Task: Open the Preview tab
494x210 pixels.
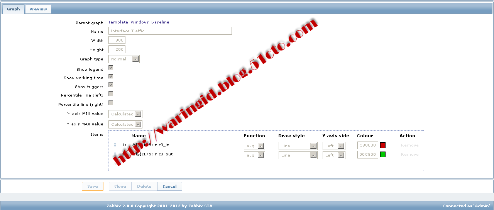Action: pos(38,9)
